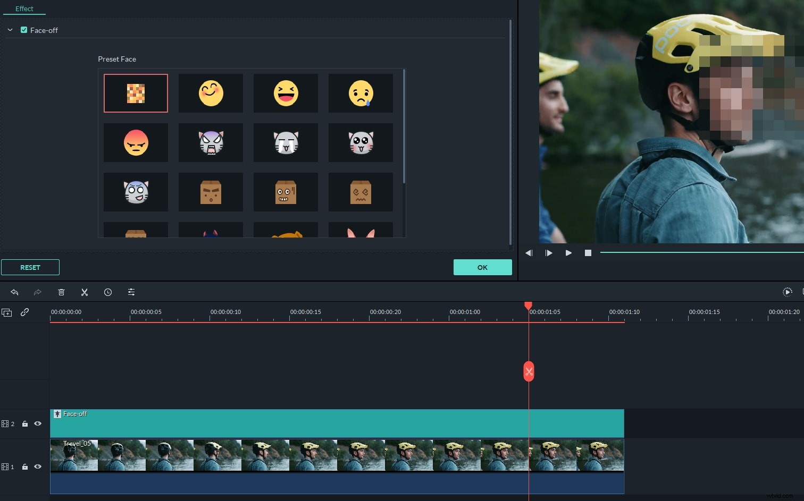Click the RESET button
Image resolution: width=804 pixels, height=501 pixels.
click(30, 267)
